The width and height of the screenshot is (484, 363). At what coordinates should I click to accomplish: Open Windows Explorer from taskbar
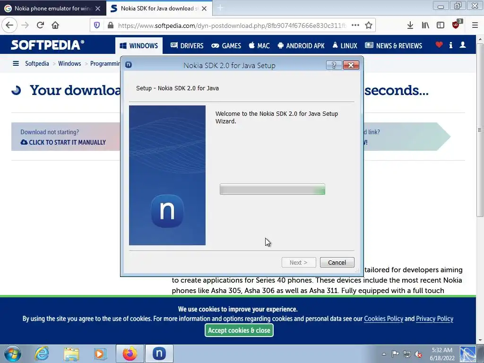(x=71, y=354)
